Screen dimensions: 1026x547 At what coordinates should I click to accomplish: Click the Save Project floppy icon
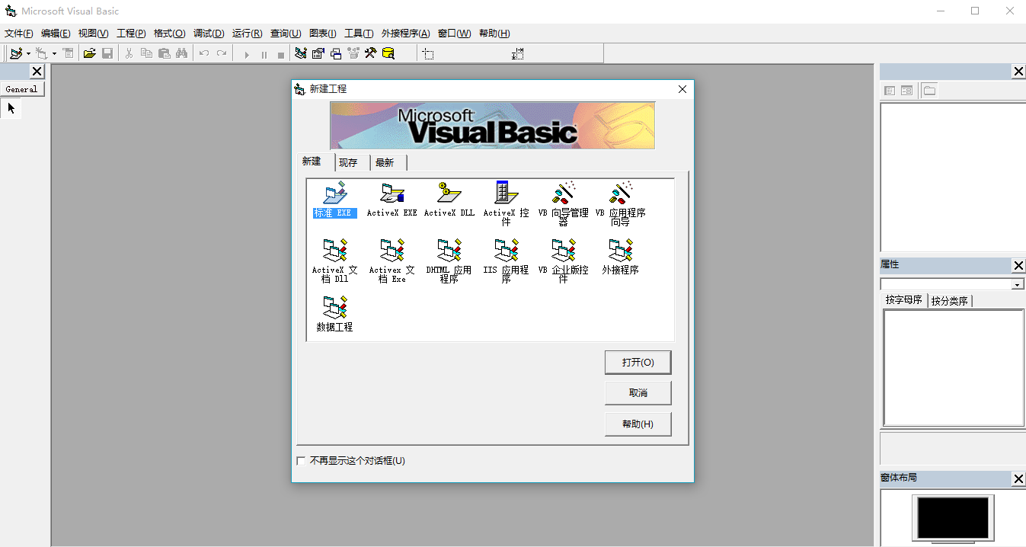tap(107, 53)
